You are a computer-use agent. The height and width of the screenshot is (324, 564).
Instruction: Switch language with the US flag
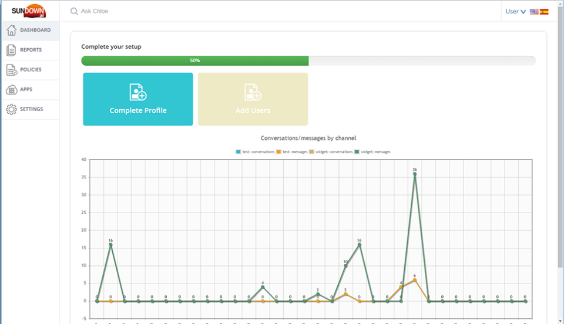[534, 12]
